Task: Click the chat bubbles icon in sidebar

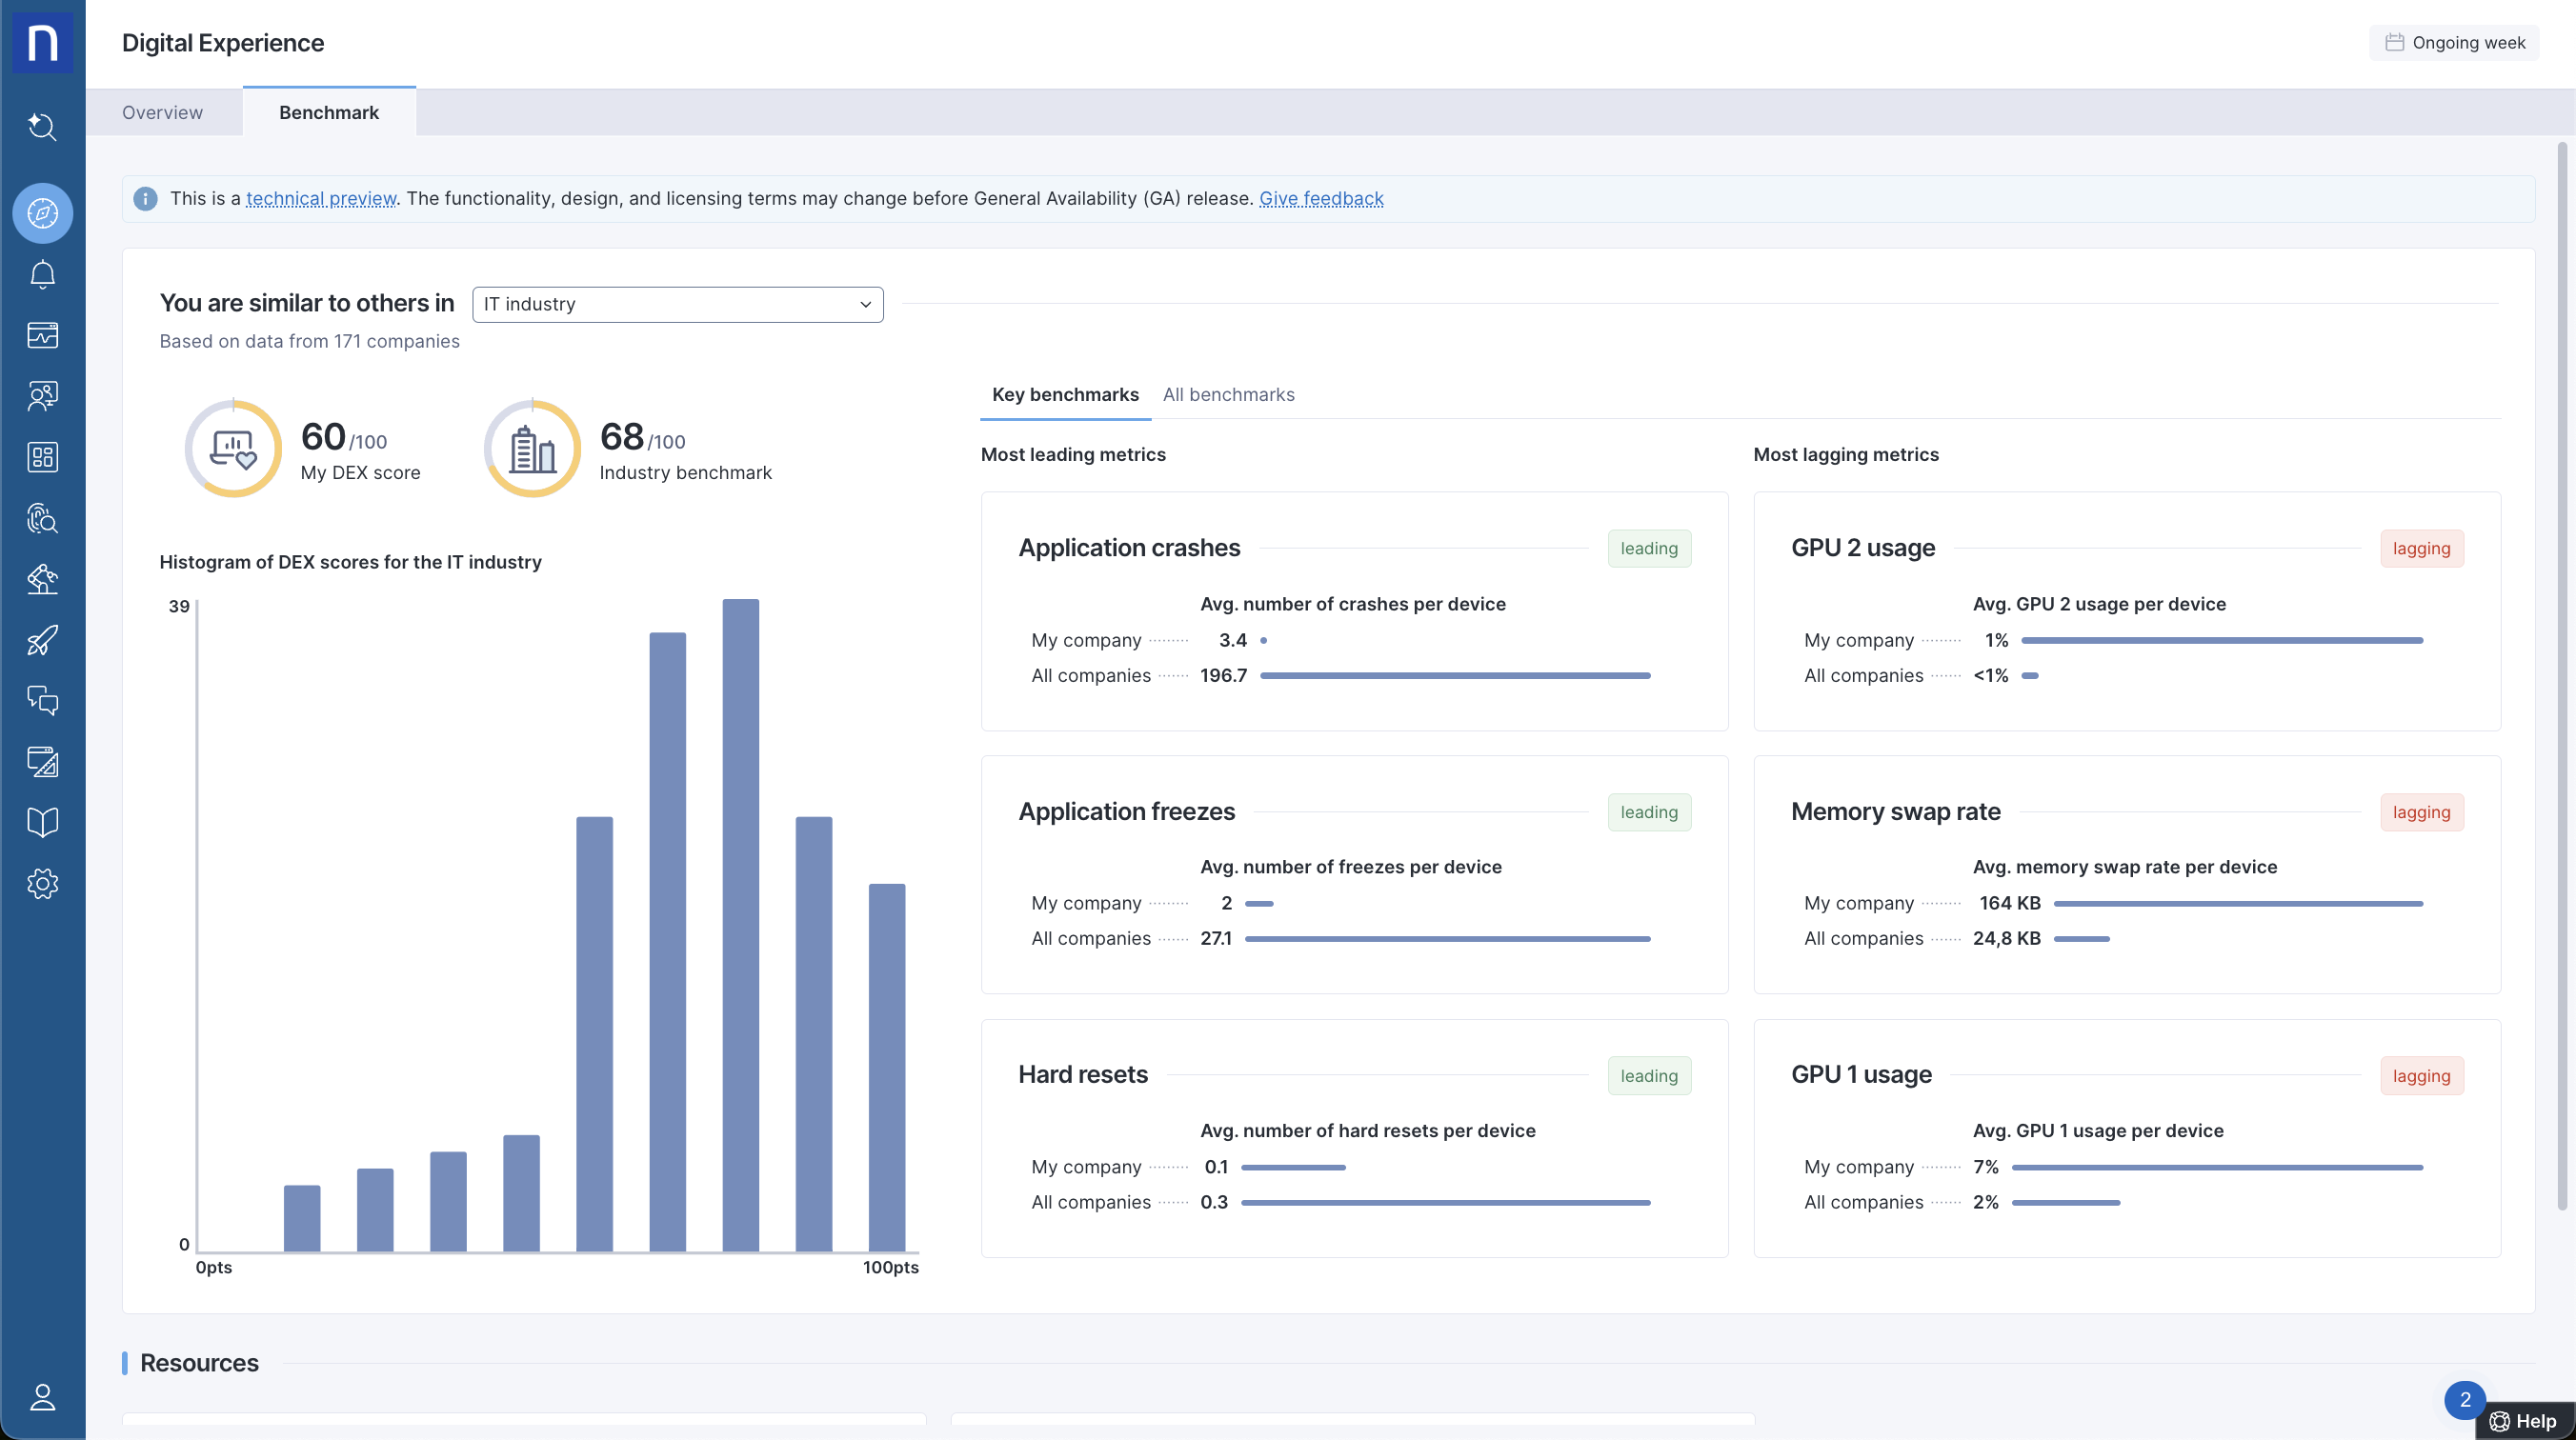Action: click(42, 700)
